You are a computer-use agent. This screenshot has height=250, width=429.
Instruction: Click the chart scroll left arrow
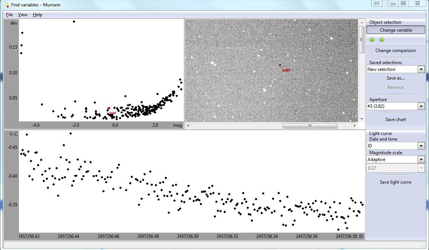click(x=188, y=126)
